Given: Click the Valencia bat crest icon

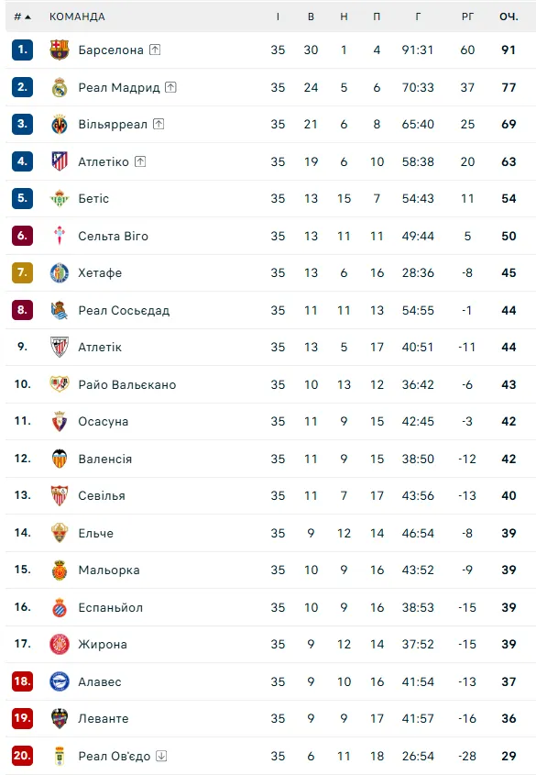Looking at the screenshot, I should 60,459.
